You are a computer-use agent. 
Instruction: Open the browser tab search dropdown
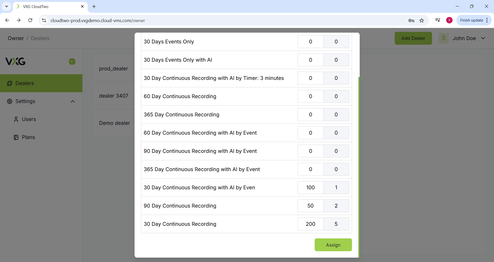tap(6, 6)
